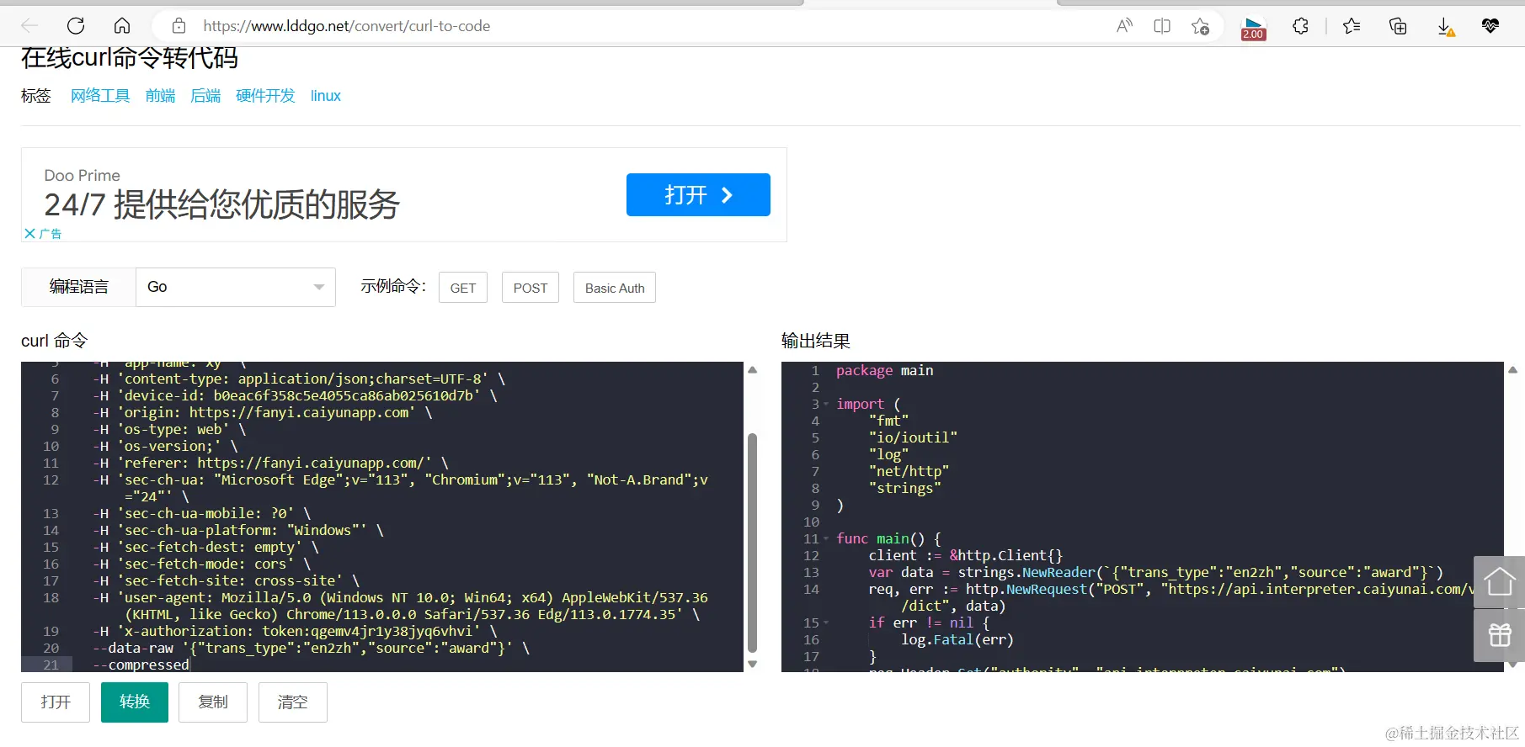
Task: Show the favorites list icon
Action: (1352, 26)
